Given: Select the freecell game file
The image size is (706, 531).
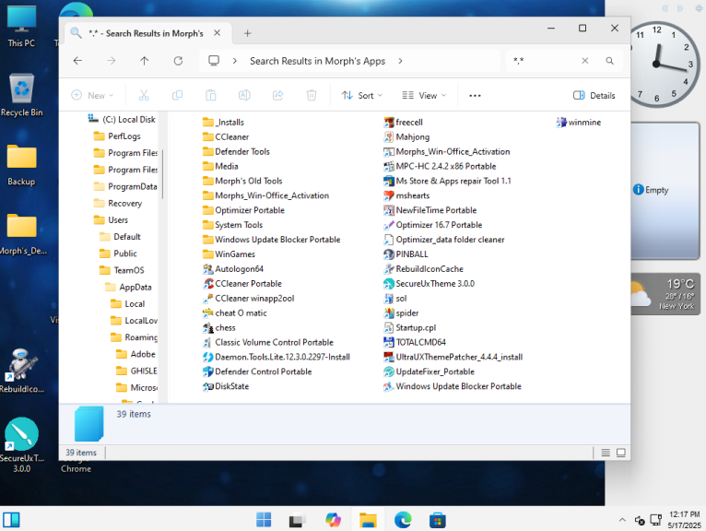Looking at the screenshot, I should tap(403, 122).
